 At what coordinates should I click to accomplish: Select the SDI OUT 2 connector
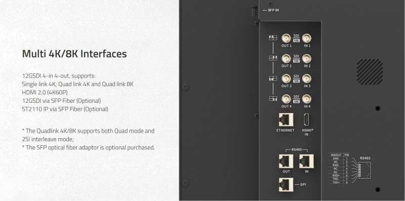pos(286,59)
